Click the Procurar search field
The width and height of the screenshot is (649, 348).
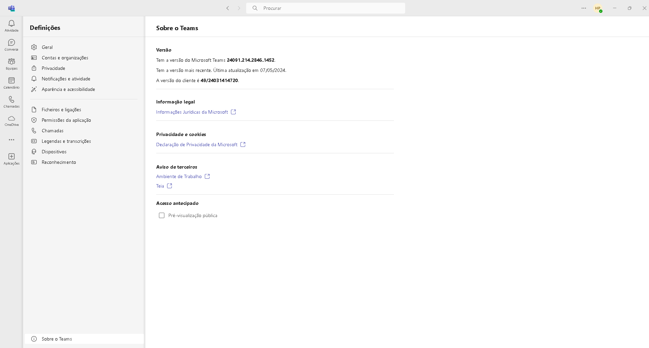click(326, 8)
